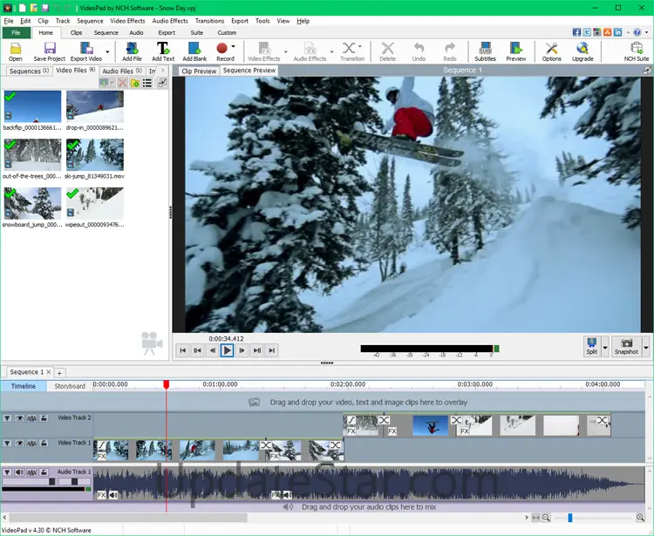The image size is (654, 536).
Task: Split the clip at the playhead
Action: pyautogui.click(x=592, y=346)
